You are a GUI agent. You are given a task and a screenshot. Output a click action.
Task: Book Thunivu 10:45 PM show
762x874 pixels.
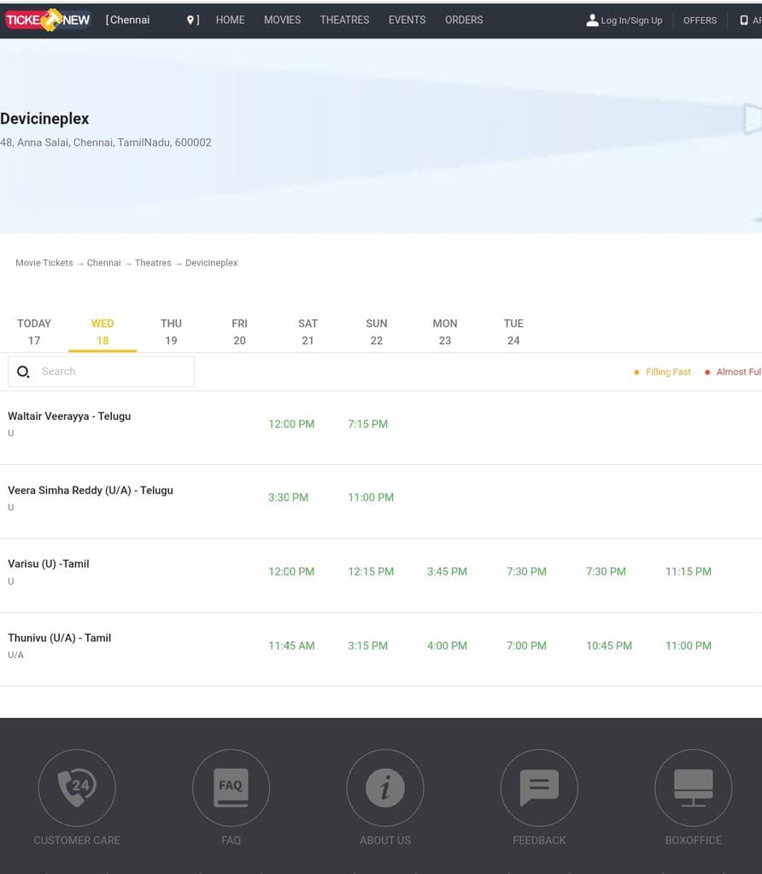pyautogui.click(x=609, y=646)
